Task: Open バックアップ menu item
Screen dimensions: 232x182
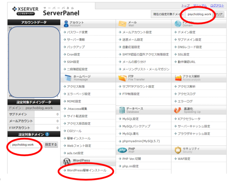Action: pos(76,47)
